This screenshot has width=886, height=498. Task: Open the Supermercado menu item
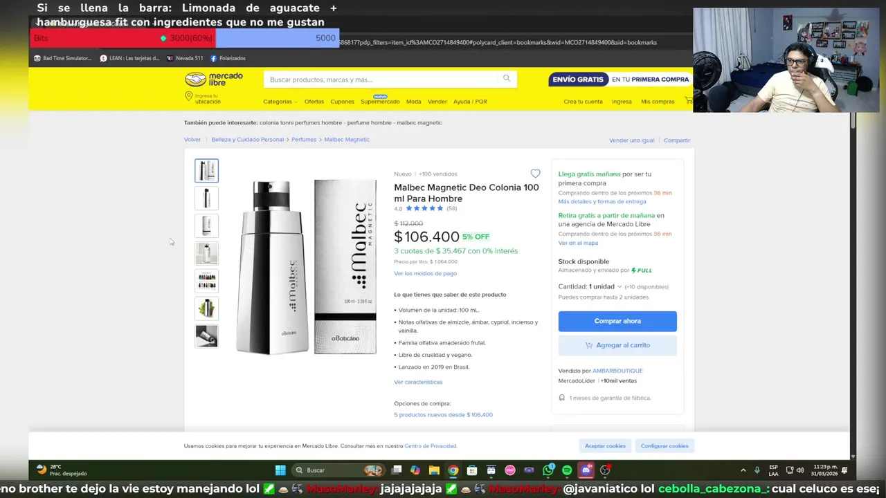(x=380, y=102)
